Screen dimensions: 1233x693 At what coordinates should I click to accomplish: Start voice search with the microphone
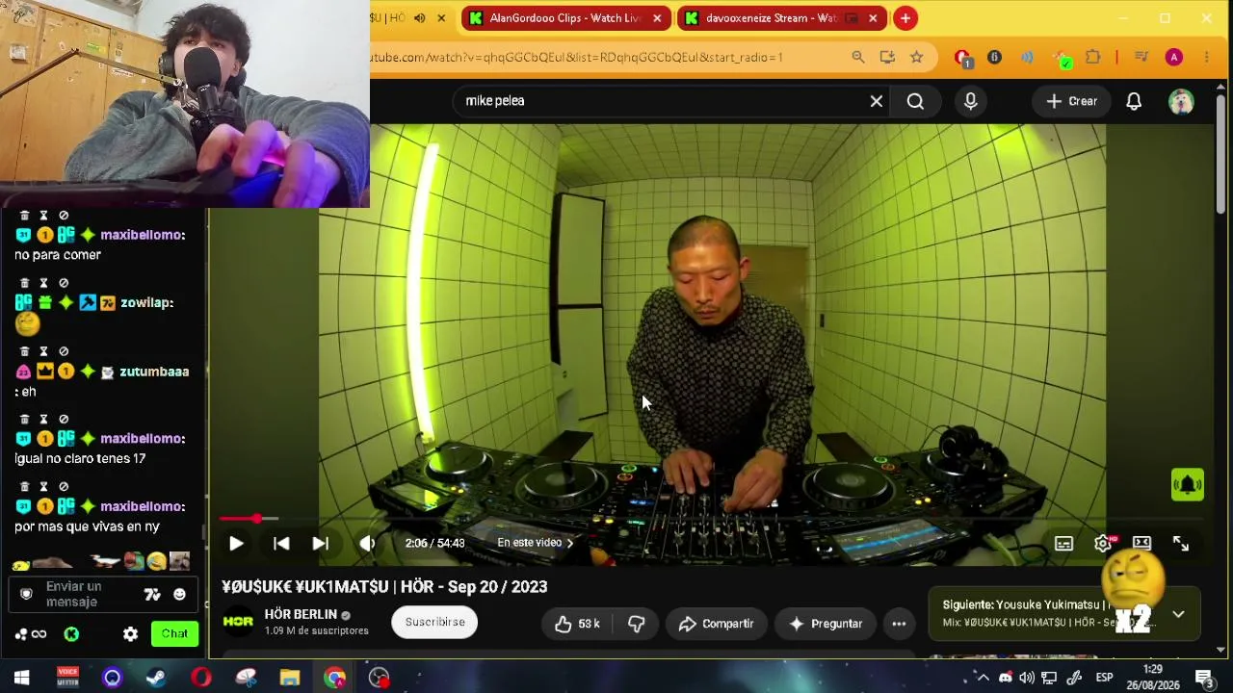click(970, 101)
